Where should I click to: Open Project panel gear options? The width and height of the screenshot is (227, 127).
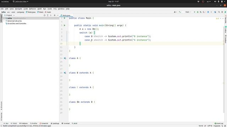(x=55, y=15)
